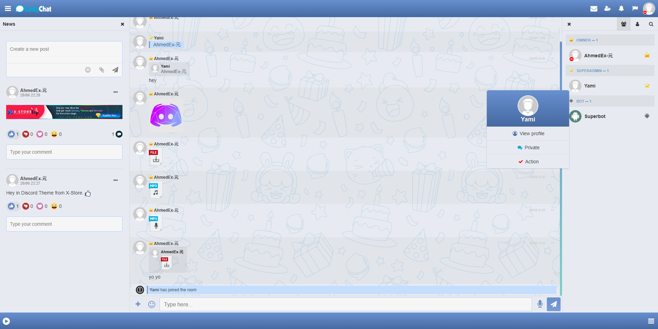This screenshot has height=329, width=658.
Task: Select View profile for Yami
Action: click(x=528, y=133)
